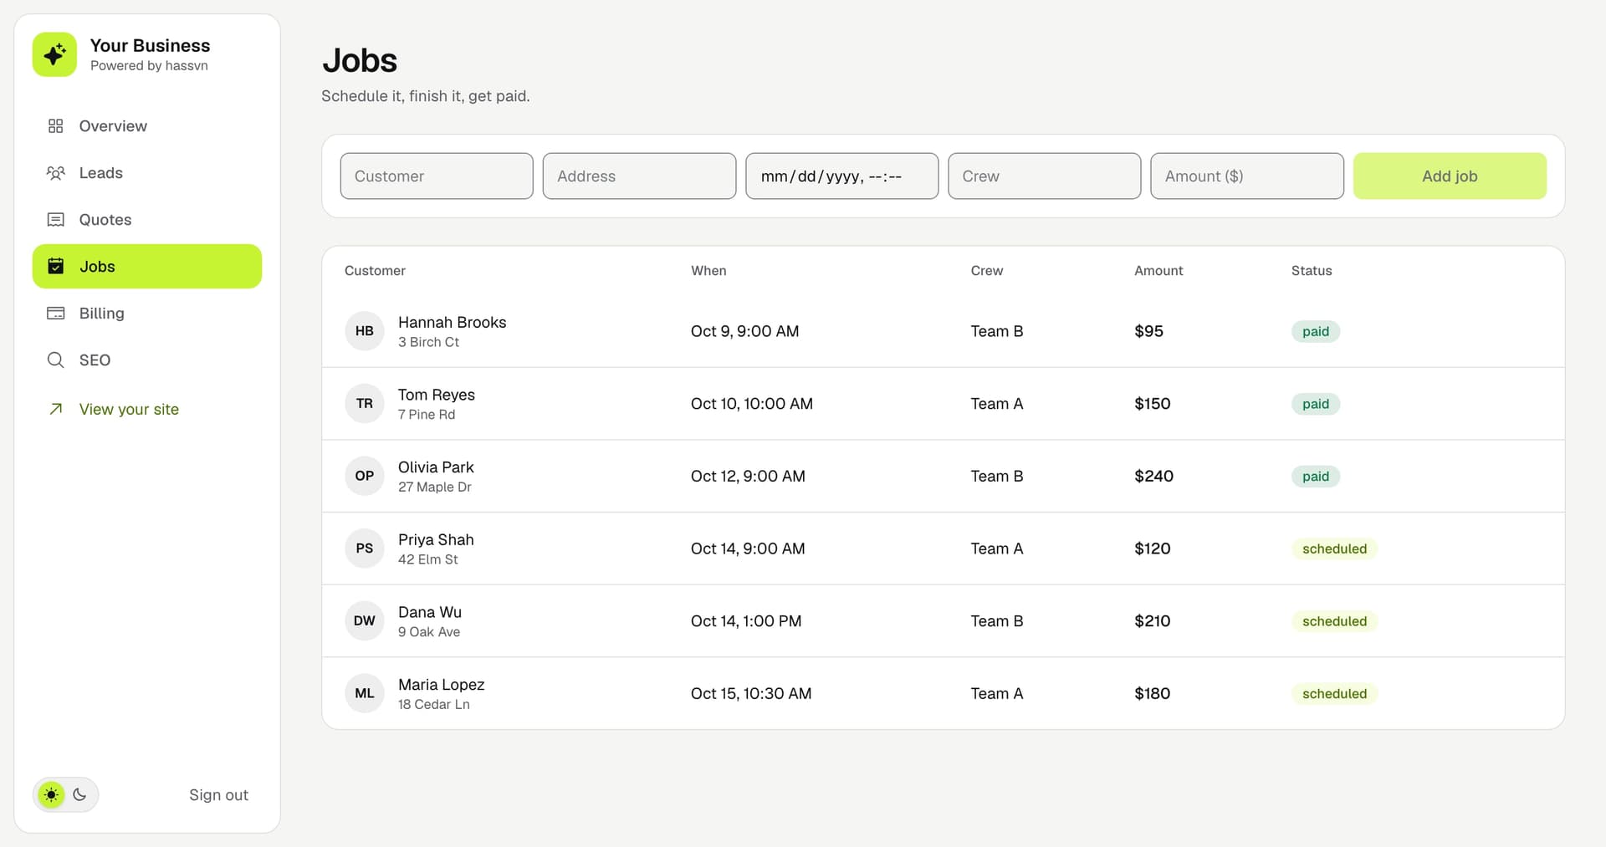Click the ML avatar for Maria Lopez
Image resolution: width=1606 pixels, height=847 pixels.
[x=365, y=693]
